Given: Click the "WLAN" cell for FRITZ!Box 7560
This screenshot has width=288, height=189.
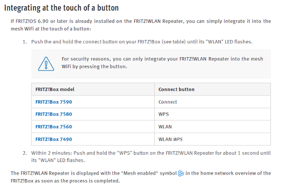Looking at the screenshot, I should click(x=165, y=127).
